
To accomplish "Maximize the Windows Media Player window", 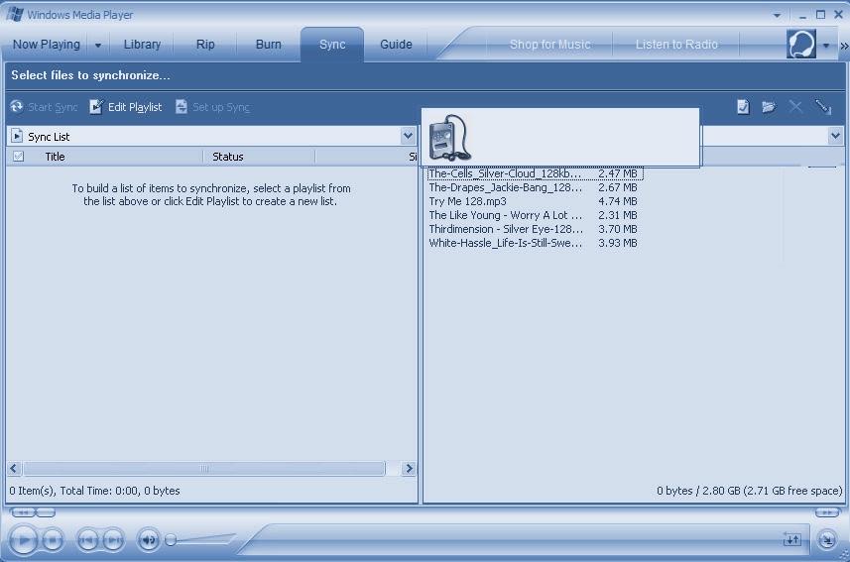I will click(x=820, y=15).
